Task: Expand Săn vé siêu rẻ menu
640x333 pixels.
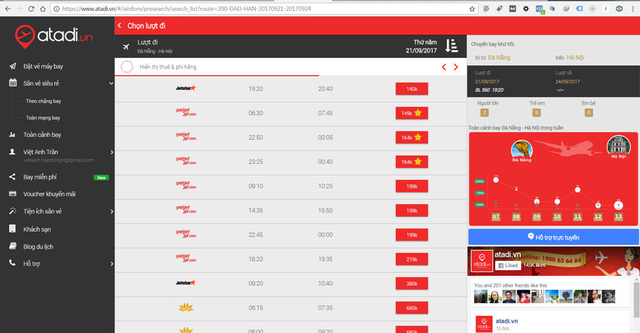Action: [x=111, y=83]
